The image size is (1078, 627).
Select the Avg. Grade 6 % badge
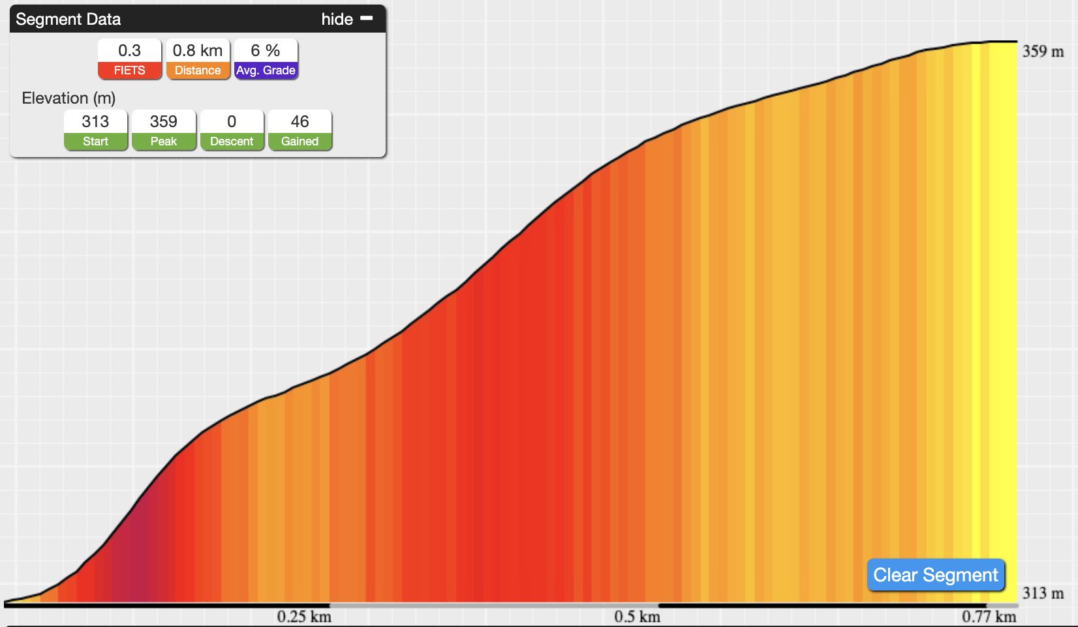[x=266, y=59]
